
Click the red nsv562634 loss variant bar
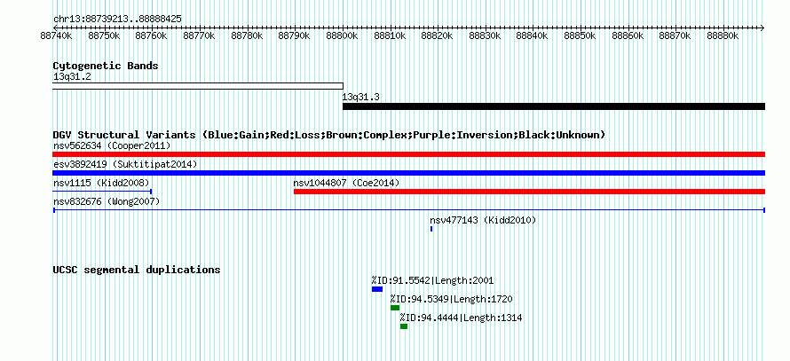click(408, 154)
